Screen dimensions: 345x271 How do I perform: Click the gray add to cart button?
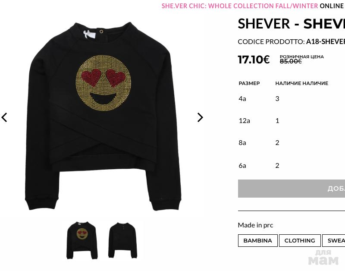pos(292,189)
